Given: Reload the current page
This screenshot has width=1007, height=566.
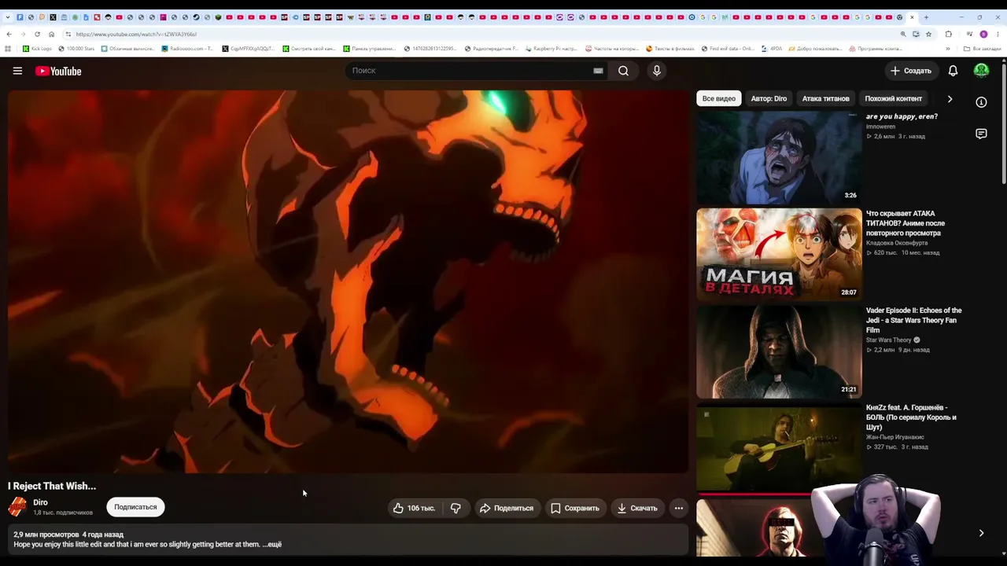Looking at the screenshot, I should click(x=37, y=34).
